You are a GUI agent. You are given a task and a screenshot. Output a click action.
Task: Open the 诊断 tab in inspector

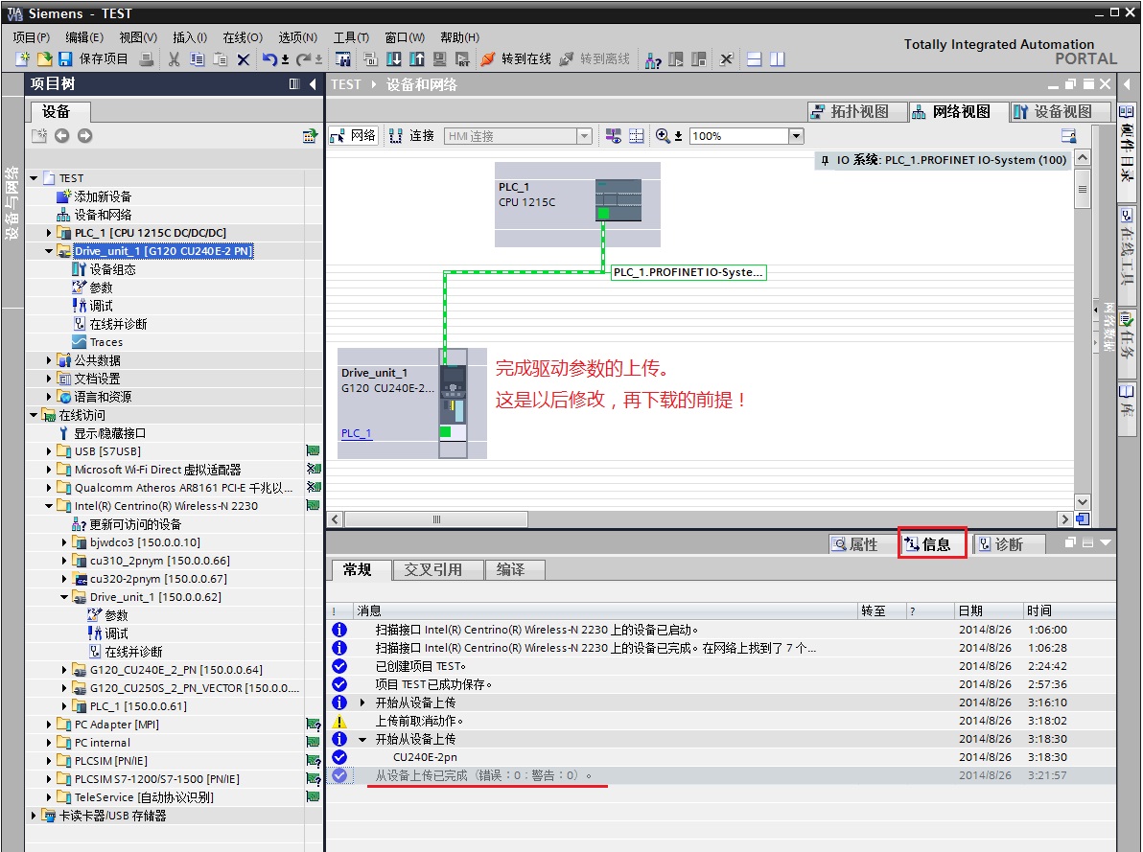[1008, 543]
